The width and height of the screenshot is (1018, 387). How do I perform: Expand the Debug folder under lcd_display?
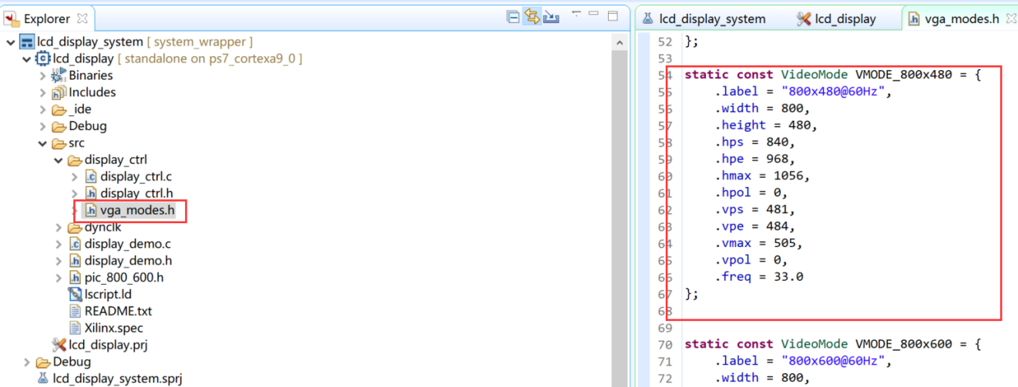42,126
